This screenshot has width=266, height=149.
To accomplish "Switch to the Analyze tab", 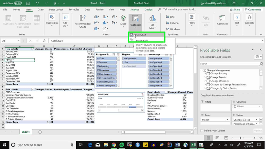I will click(x=135, y=10).
